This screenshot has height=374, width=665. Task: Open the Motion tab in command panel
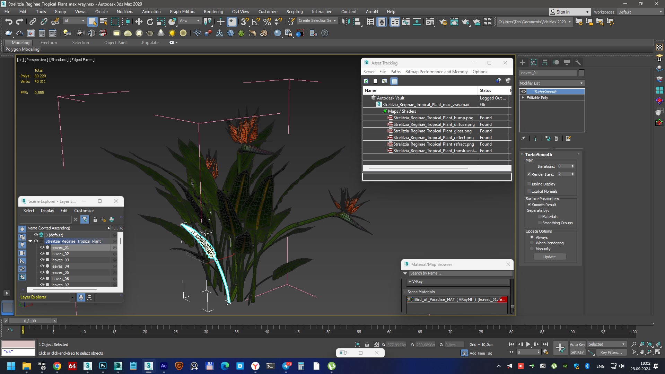tap(556, 62)
